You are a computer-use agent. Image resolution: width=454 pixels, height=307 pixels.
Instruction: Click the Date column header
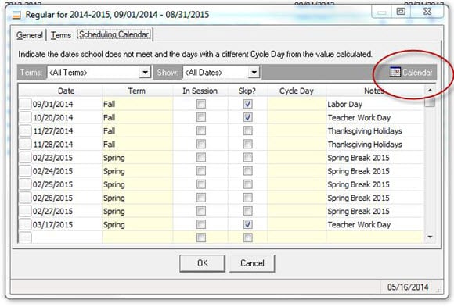click(67, 91)
